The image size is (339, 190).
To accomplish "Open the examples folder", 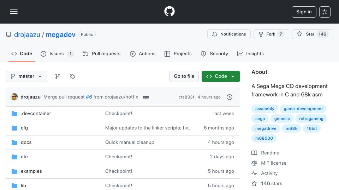I will tap(31, 171).
